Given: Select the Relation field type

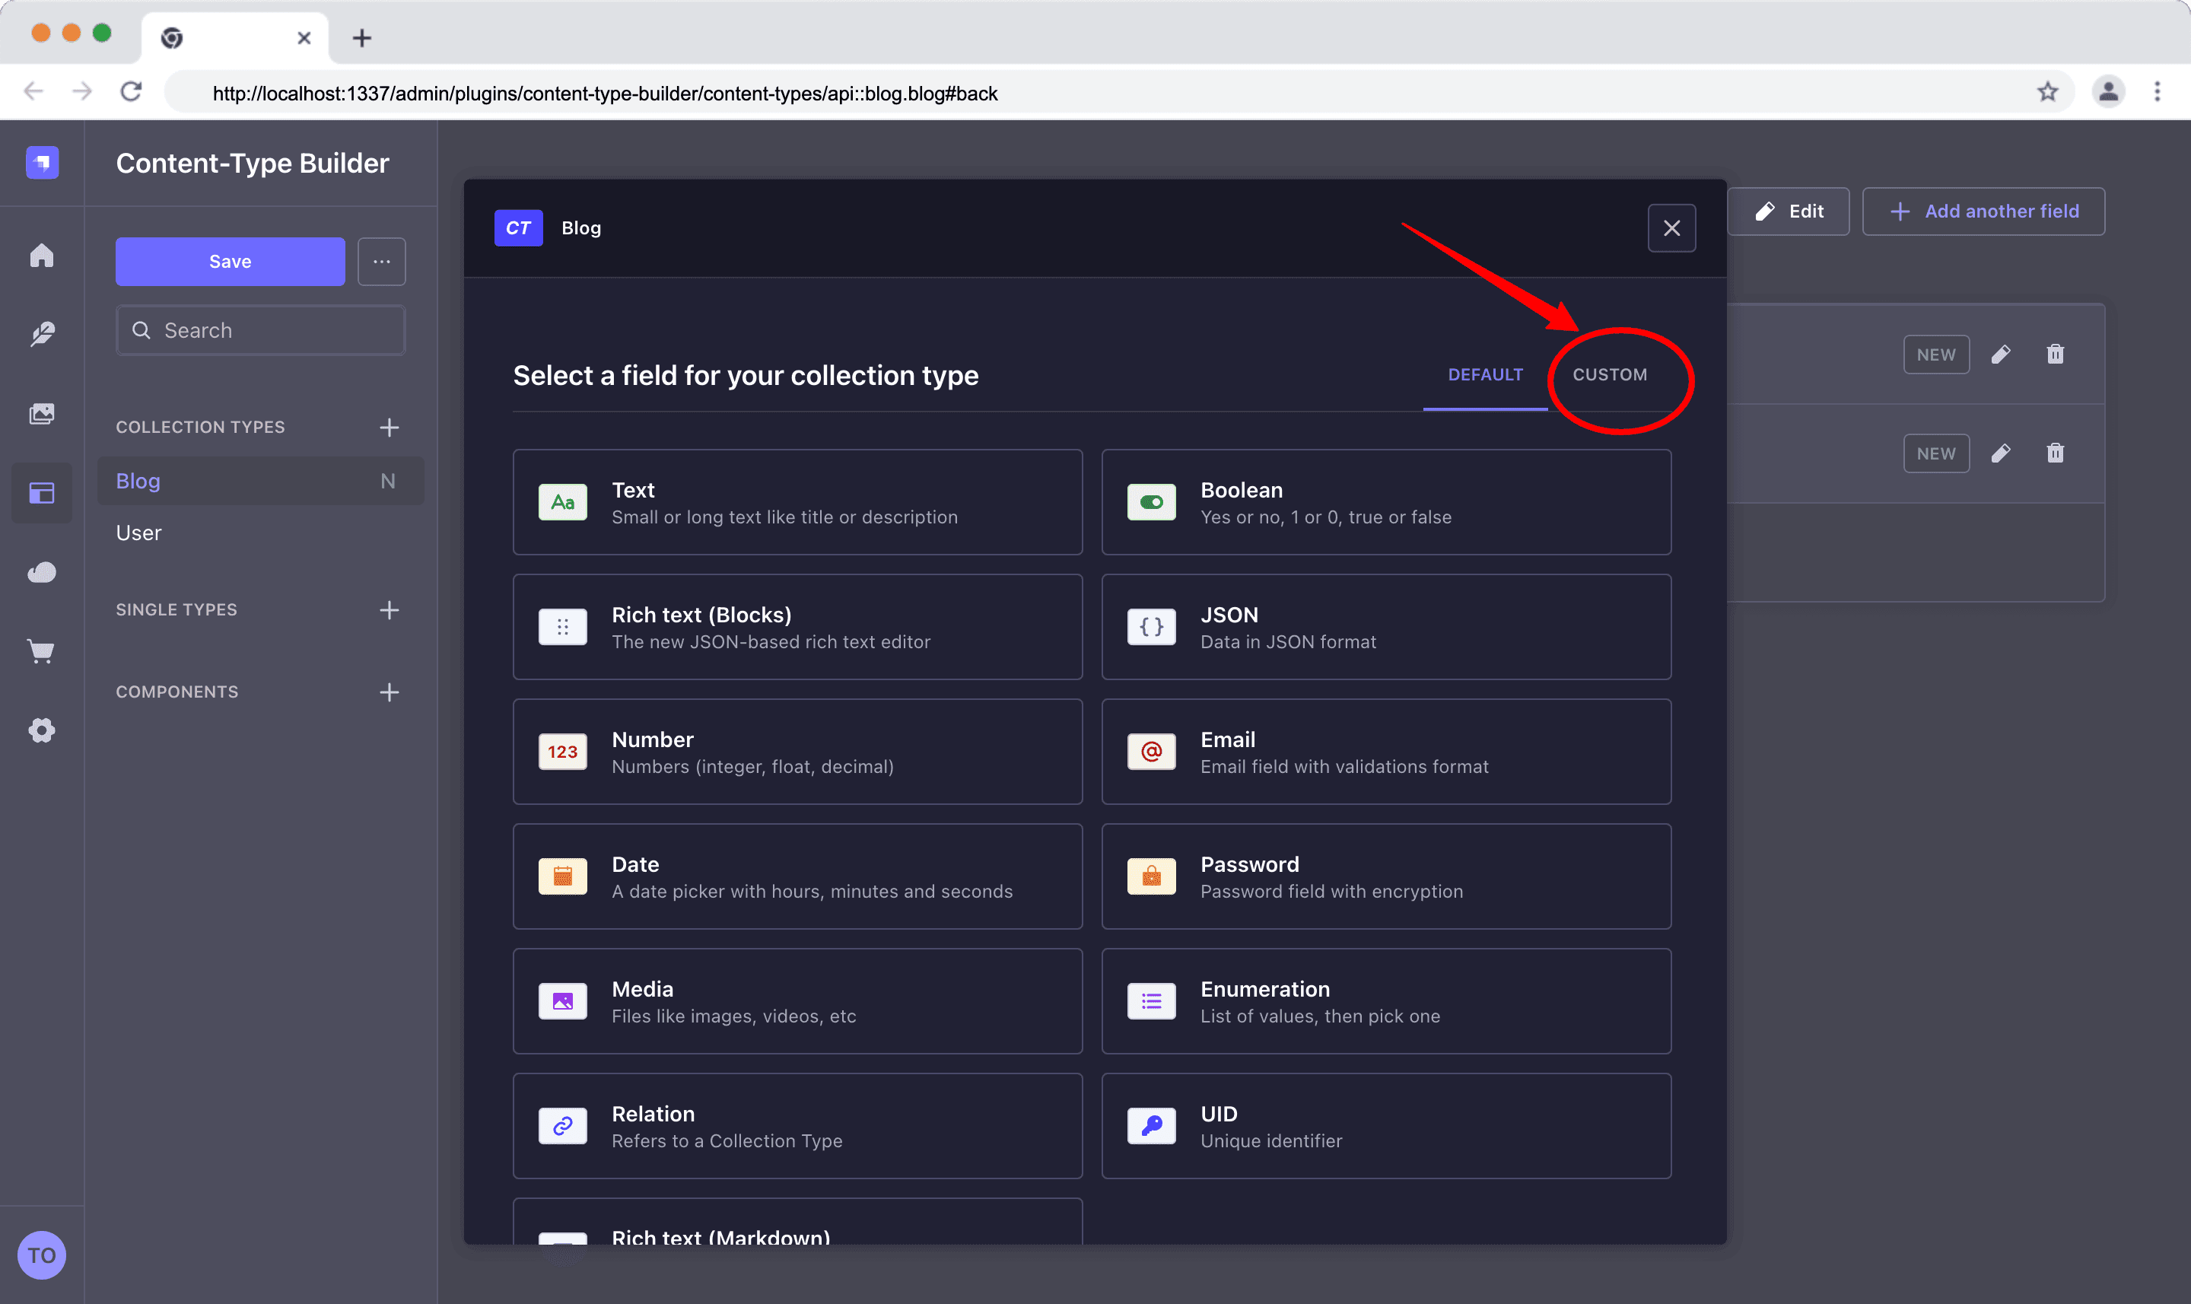Looking at the screenshot, I should pos(797,1127).
